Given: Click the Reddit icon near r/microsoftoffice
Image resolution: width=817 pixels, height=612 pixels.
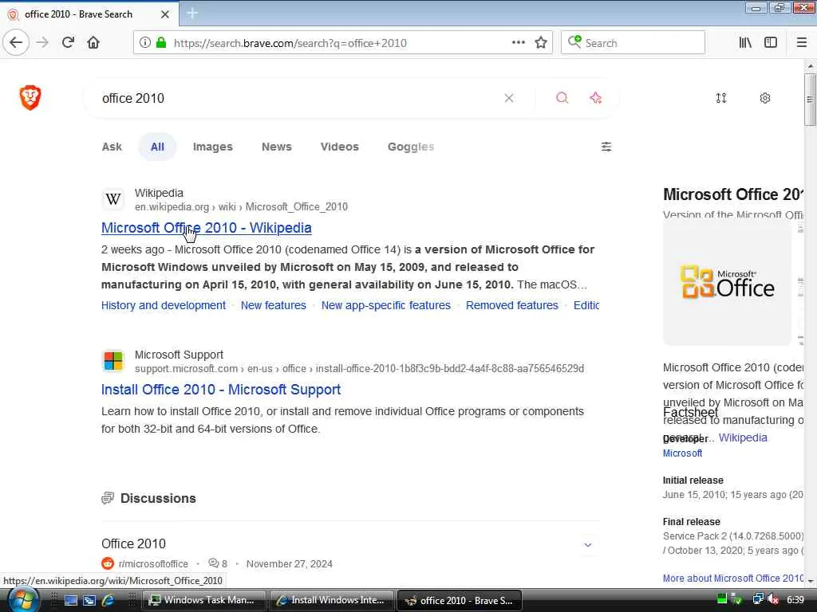Looking at the screenshot, I should (x=108, y=563).
